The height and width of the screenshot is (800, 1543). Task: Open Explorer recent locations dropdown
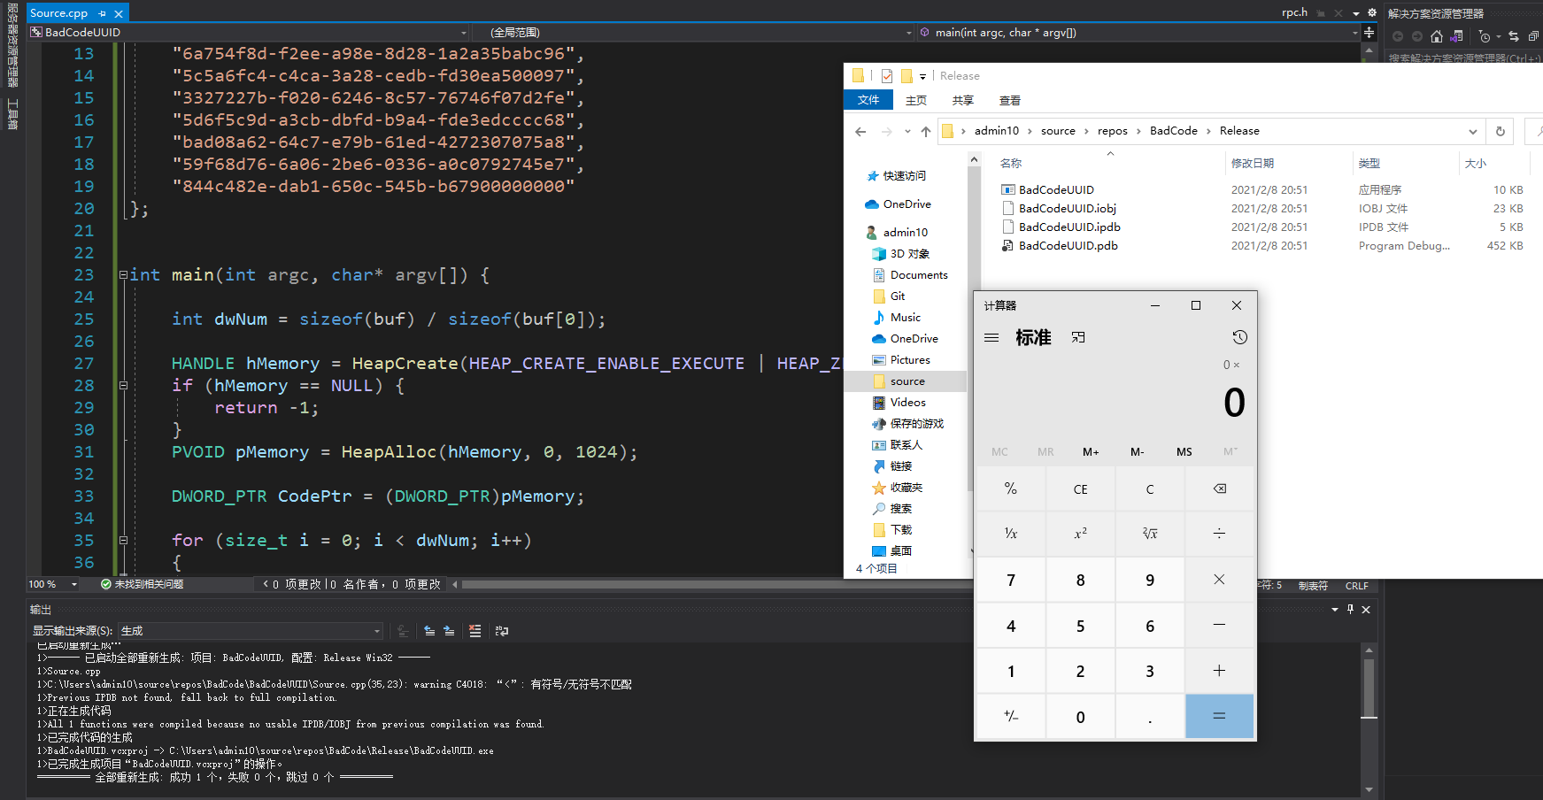tap(907, 131)
